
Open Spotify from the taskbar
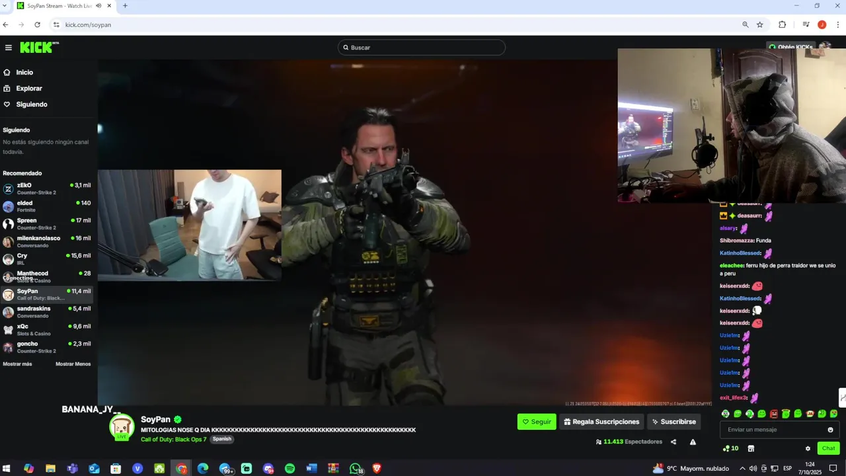pos(289,468)
